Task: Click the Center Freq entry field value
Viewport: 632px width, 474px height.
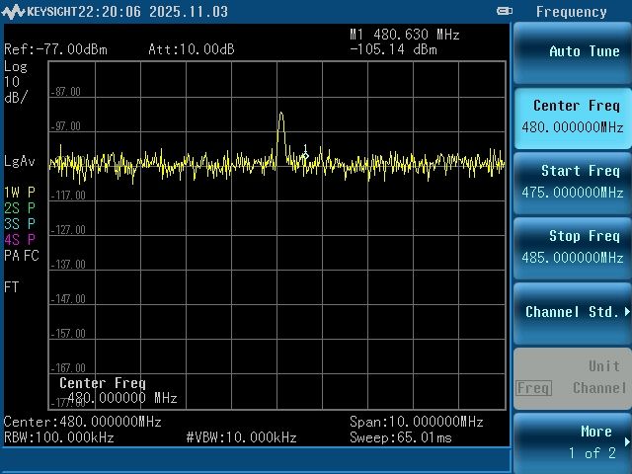Action: [122, 398]
